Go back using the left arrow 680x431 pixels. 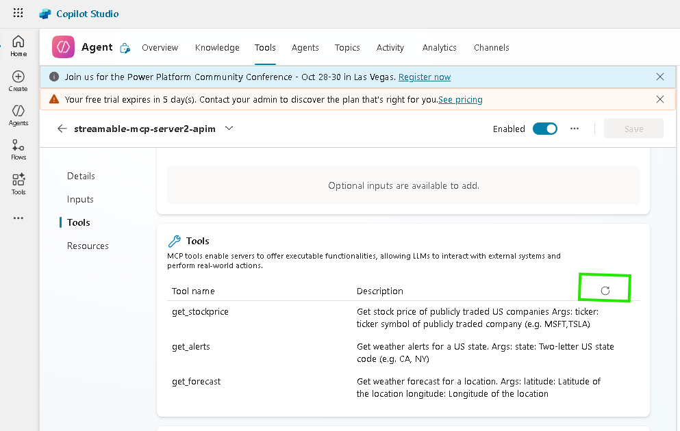(62, 128)
